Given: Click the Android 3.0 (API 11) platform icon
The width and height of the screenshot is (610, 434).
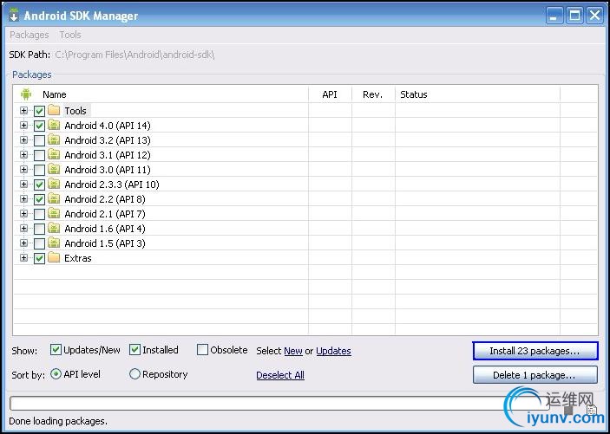Looking at the screenshot, I should [x=54, y=170].
